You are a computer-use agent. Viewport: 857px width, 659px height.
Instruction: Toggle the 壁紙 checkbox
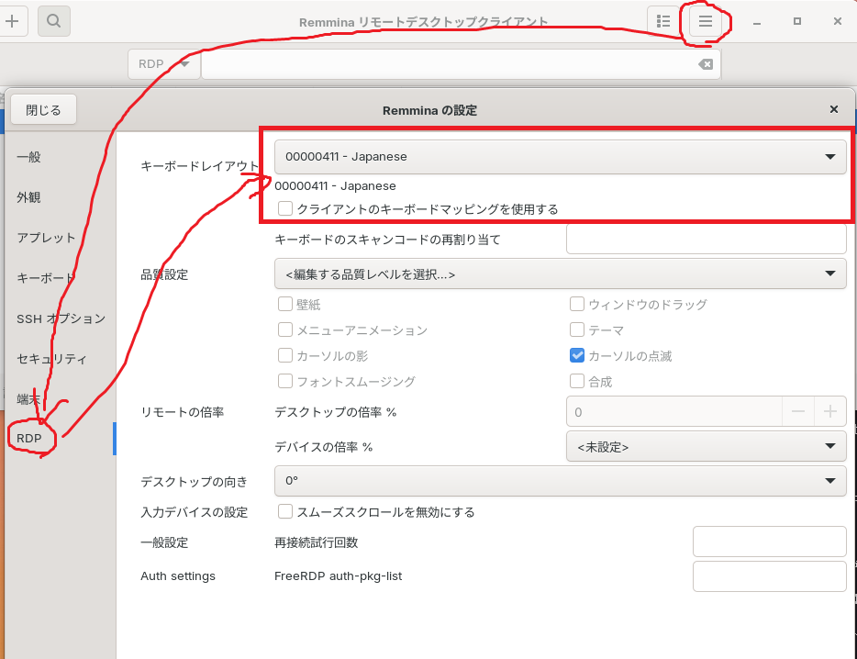pos(285,304)
